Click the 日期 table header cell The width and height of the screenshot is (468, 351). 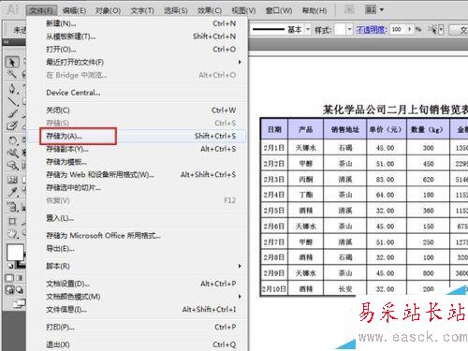click(274, 129)
